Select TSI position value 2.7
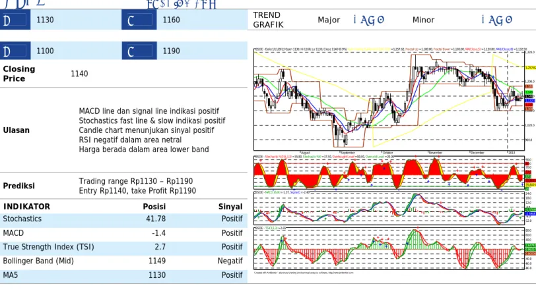Screen dimensions: 536x289 (160, 247)
